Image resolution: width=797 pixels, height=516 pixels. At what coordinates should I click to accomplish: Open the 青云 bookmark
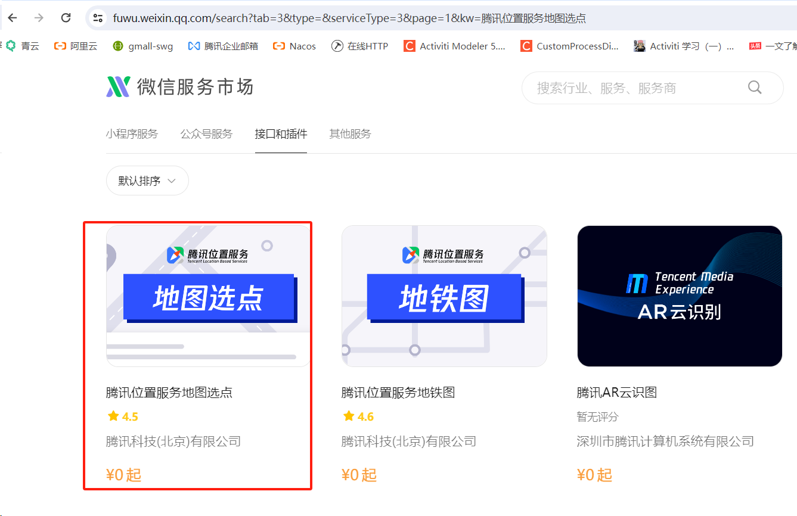tap(23, 46)
